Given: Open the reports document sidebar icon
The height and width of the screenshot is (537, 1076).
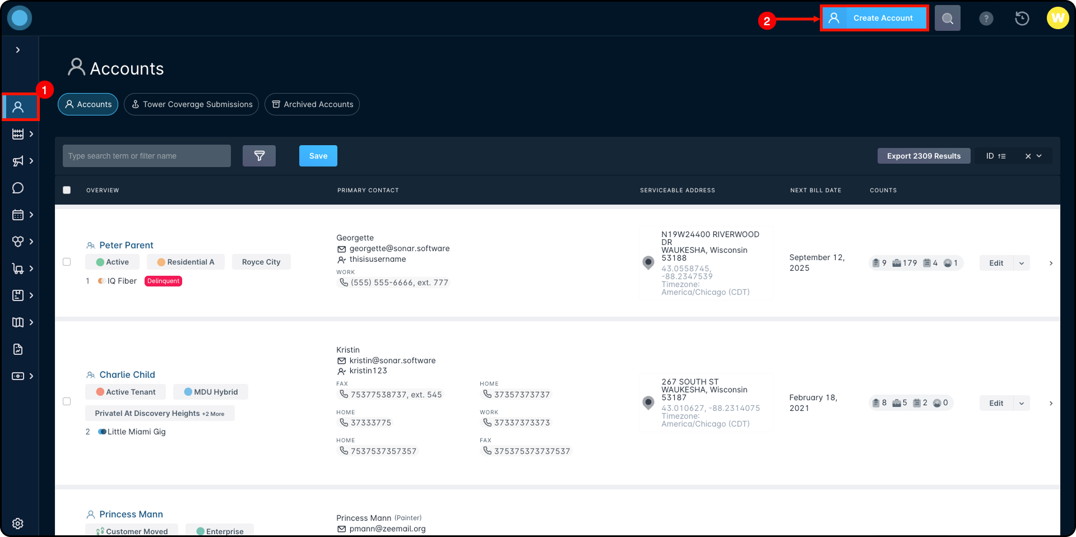Looking at the screenshot, I should [18, 349].
